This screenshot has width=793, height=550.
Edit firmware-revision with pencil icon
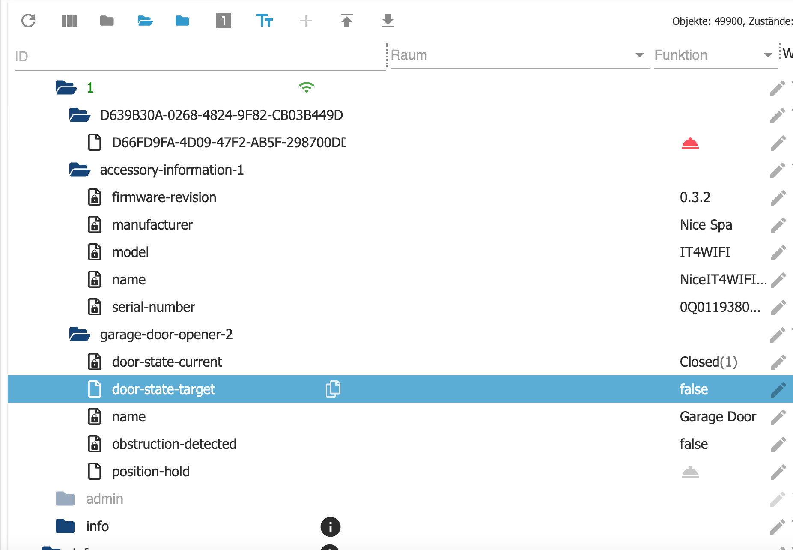pos(778,198)
